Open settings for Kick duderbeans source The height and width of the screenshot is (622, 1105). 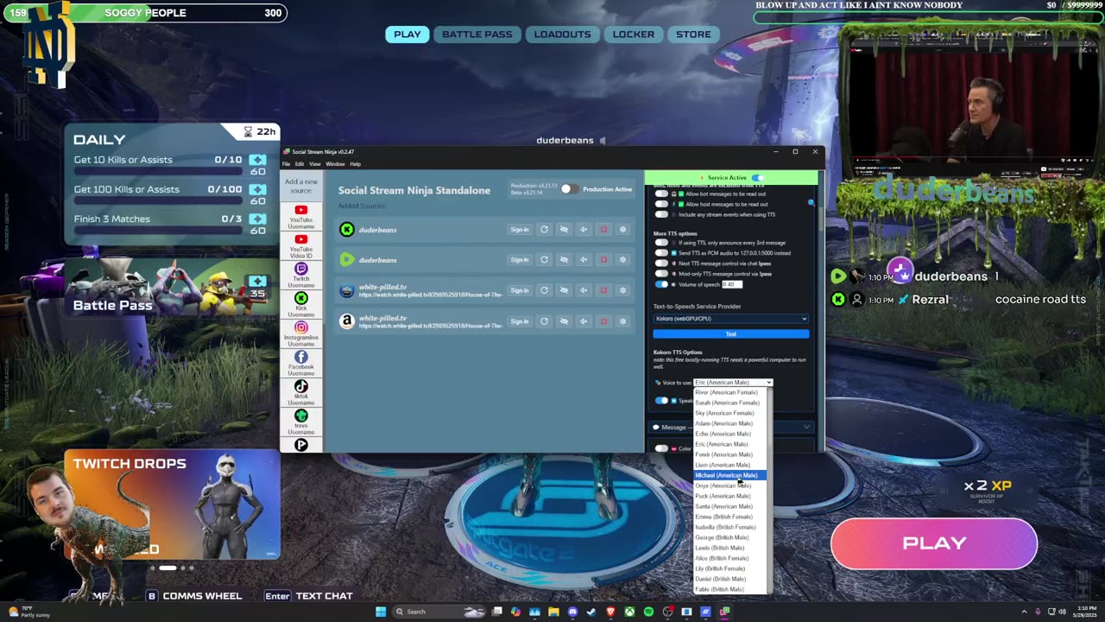tap(623, 230)
